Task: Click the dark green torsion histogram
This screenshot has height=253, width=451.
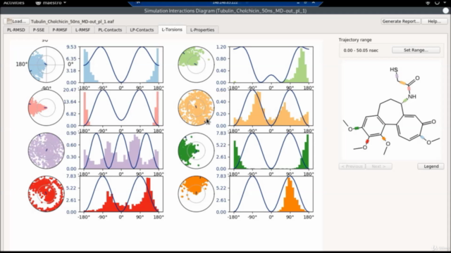Action: [x=271, y=151]
